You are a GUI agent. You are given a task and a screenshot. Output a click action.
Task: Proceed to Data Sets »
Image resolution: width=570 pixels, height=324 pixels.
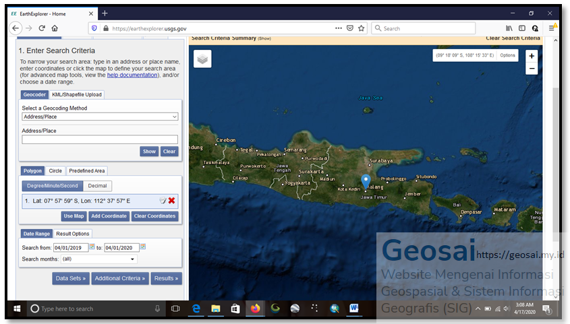(71, 278)
